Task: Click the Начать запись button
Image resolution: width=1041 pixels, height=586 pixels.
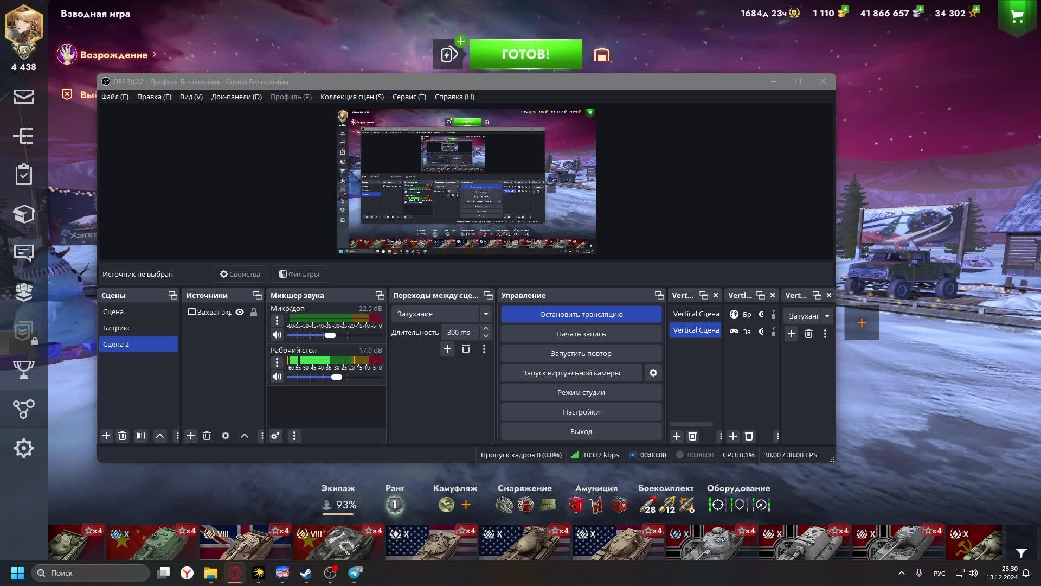Action: click(581, 334)
